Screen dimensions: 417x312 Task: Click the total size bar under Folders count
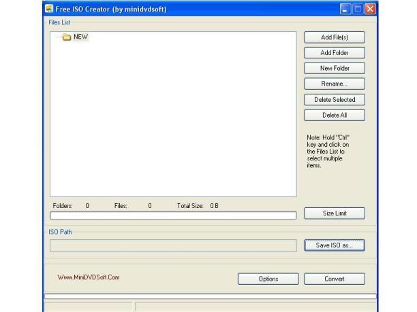click(173, 215)
